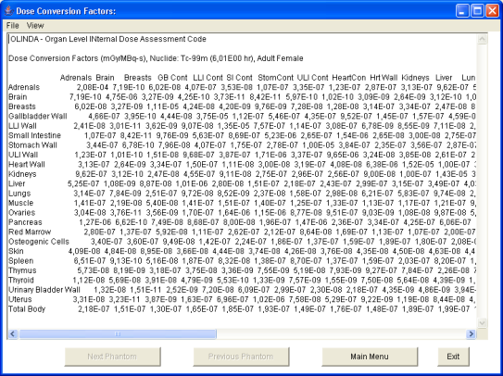This screenshot has height=376, width=503.
Task: Open the File menu
Action: click(13, 25)
